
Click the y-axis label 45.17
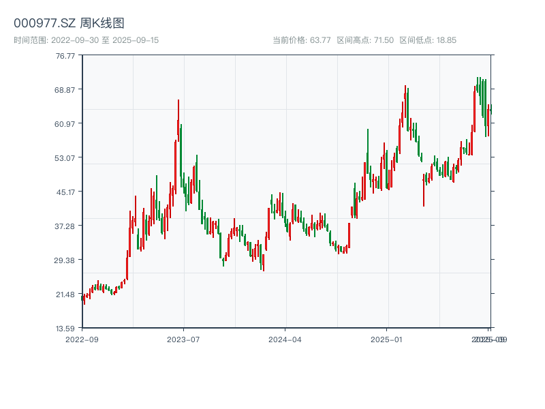pos(65,192)
